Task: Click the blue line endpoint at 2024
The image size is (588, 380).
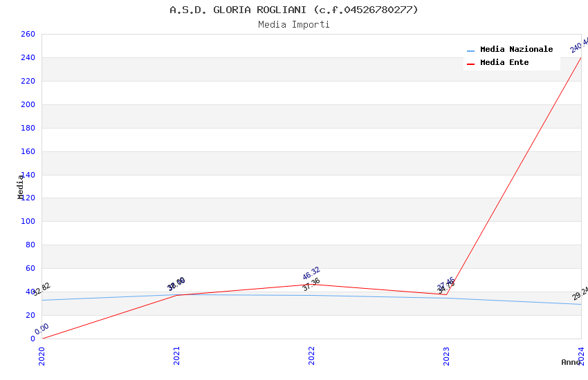Action: click(x=581, y=305)
